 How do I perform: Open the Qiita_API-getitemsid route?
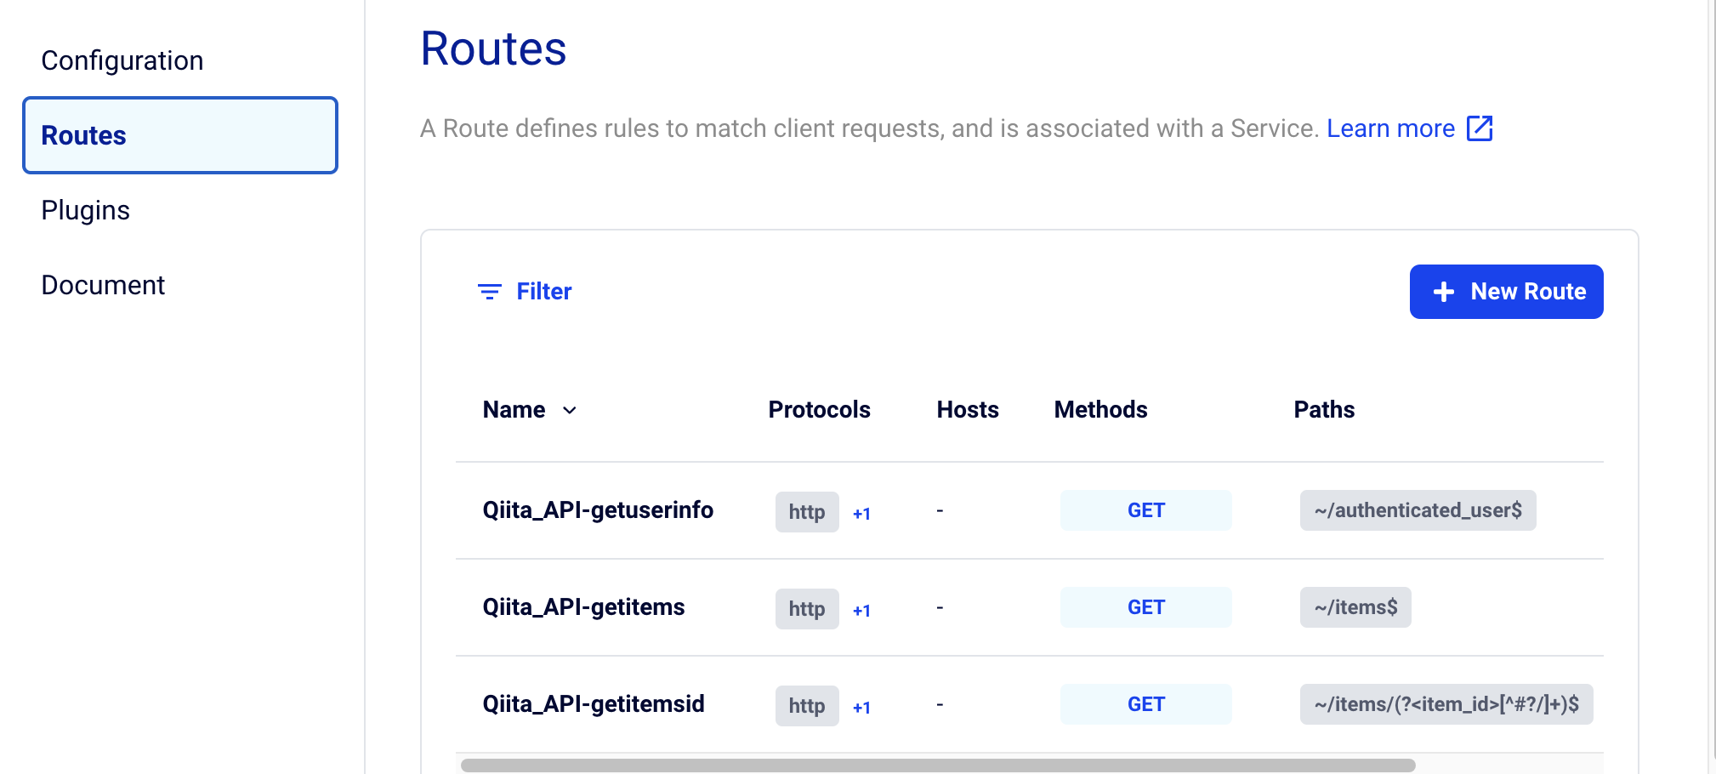(594, 704)
